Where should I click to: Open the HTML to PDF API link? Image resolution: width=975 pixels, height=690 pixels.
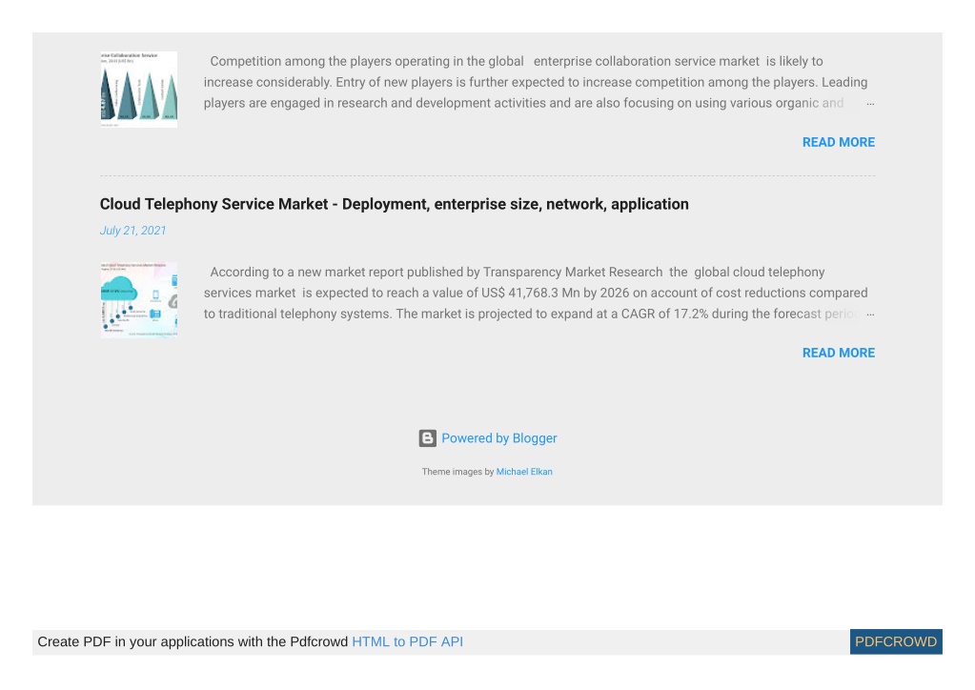point(407,641)
